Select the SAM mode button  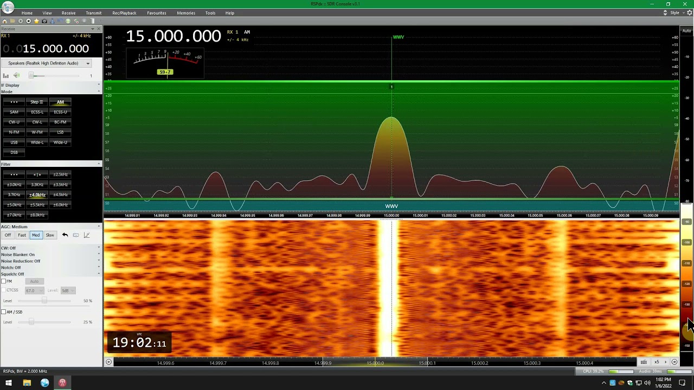tap(14, 112)
